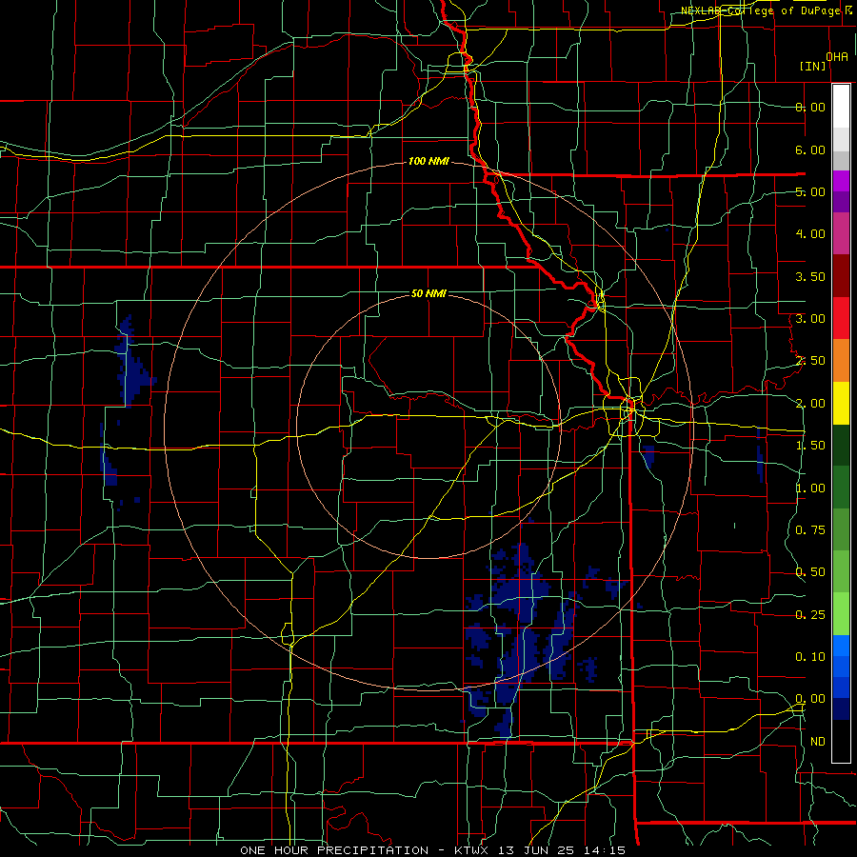The width and height of the screenshot is (857, 857).
Task: Click the ONE HOUR PRECIPITATION caption text
Action: click(334, 850)
